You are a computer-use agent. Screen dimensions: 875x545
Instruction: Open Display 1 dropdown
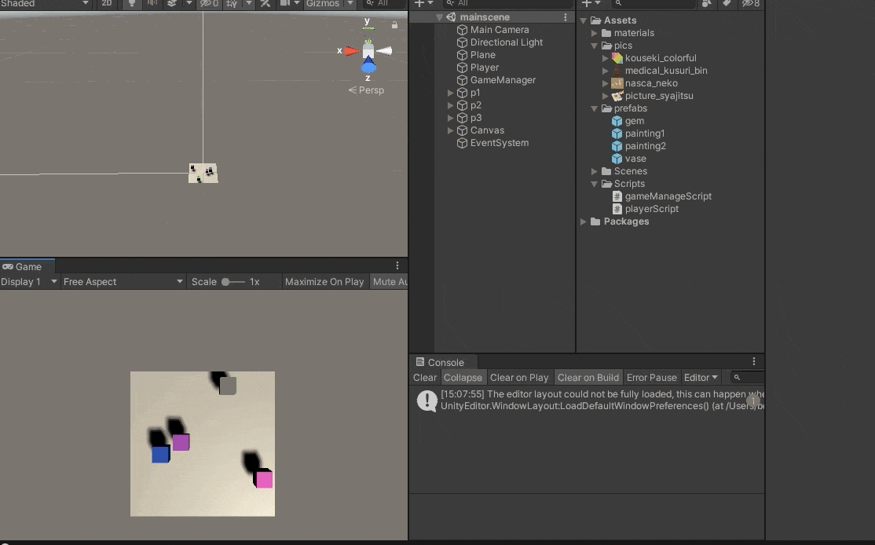pos(29,282)
